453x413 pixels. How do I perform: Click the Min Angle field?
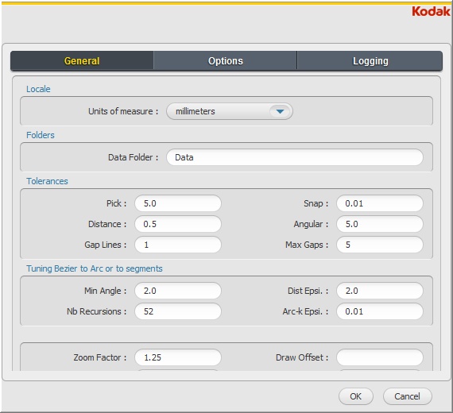point(178,291)
